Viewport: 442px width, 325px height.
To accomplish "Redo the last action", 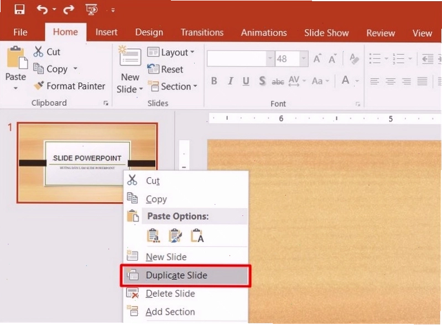I will (x=69, y=9).
